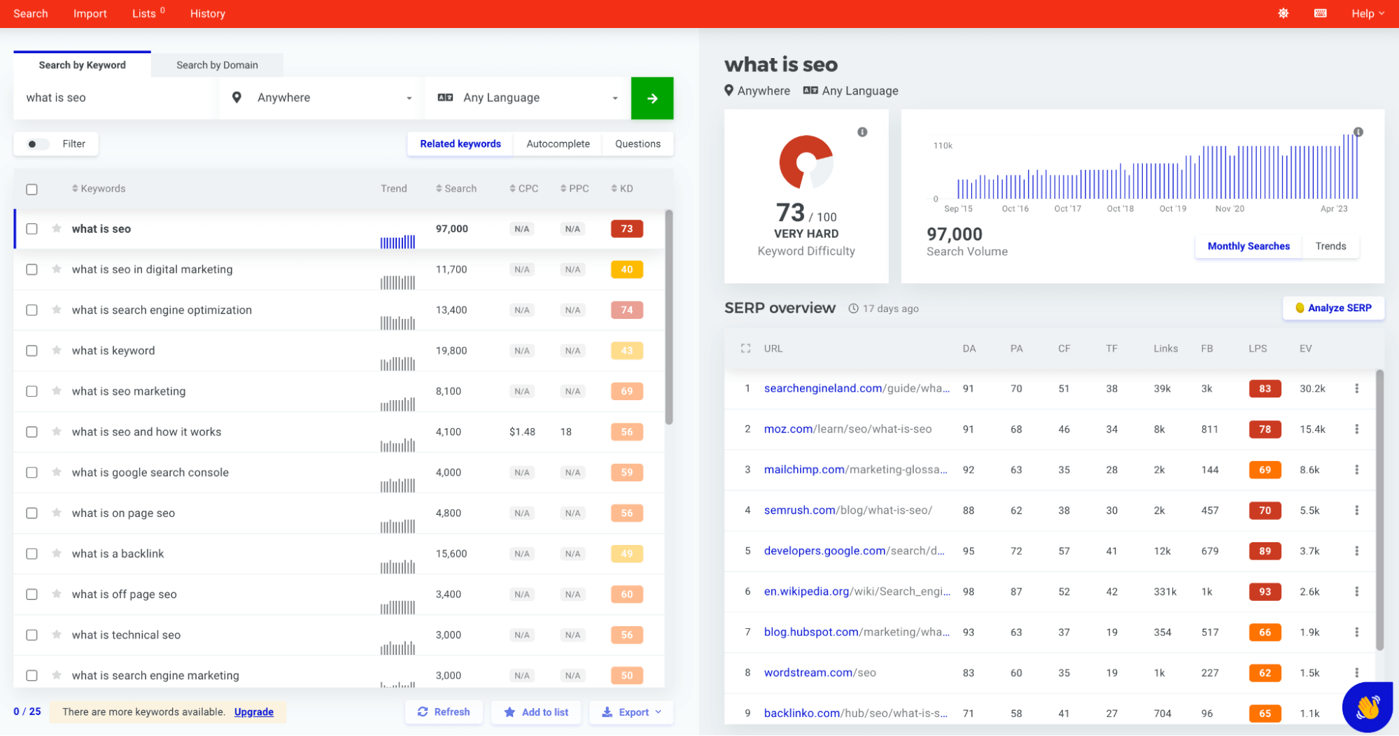Open the History menu item
The image size is (1399, 736).
click(x=208, y=13)
